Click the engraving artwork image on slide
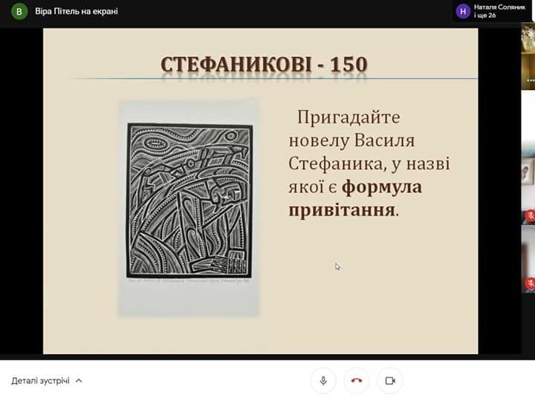Screen dimensions: 535x401 tap(189, 200)
